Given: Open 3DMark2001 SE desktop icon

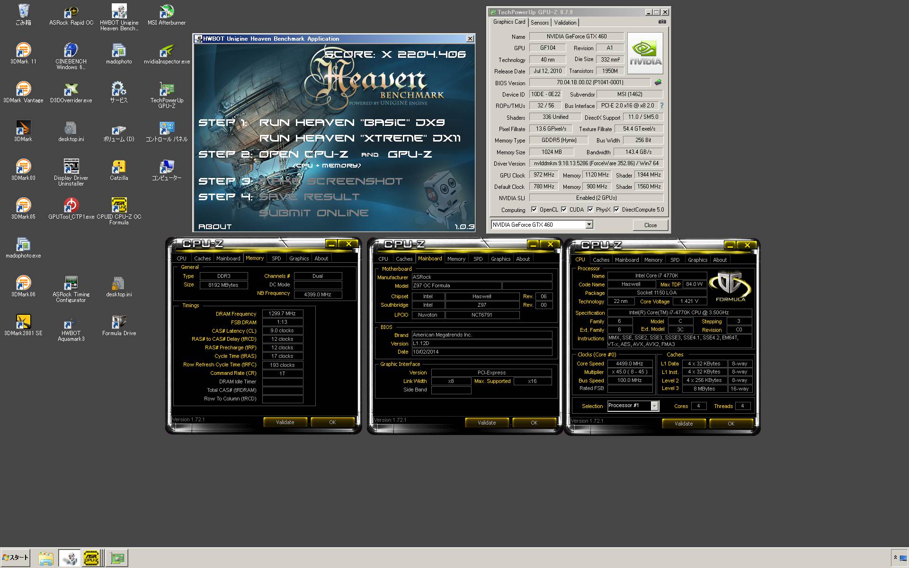Looking at the screenshot, I should coord(23,325).
